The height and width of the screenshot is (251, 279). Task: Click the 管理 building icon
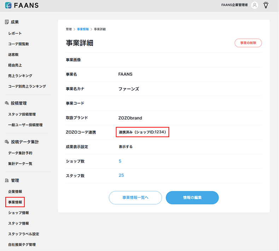click(7, 180)
